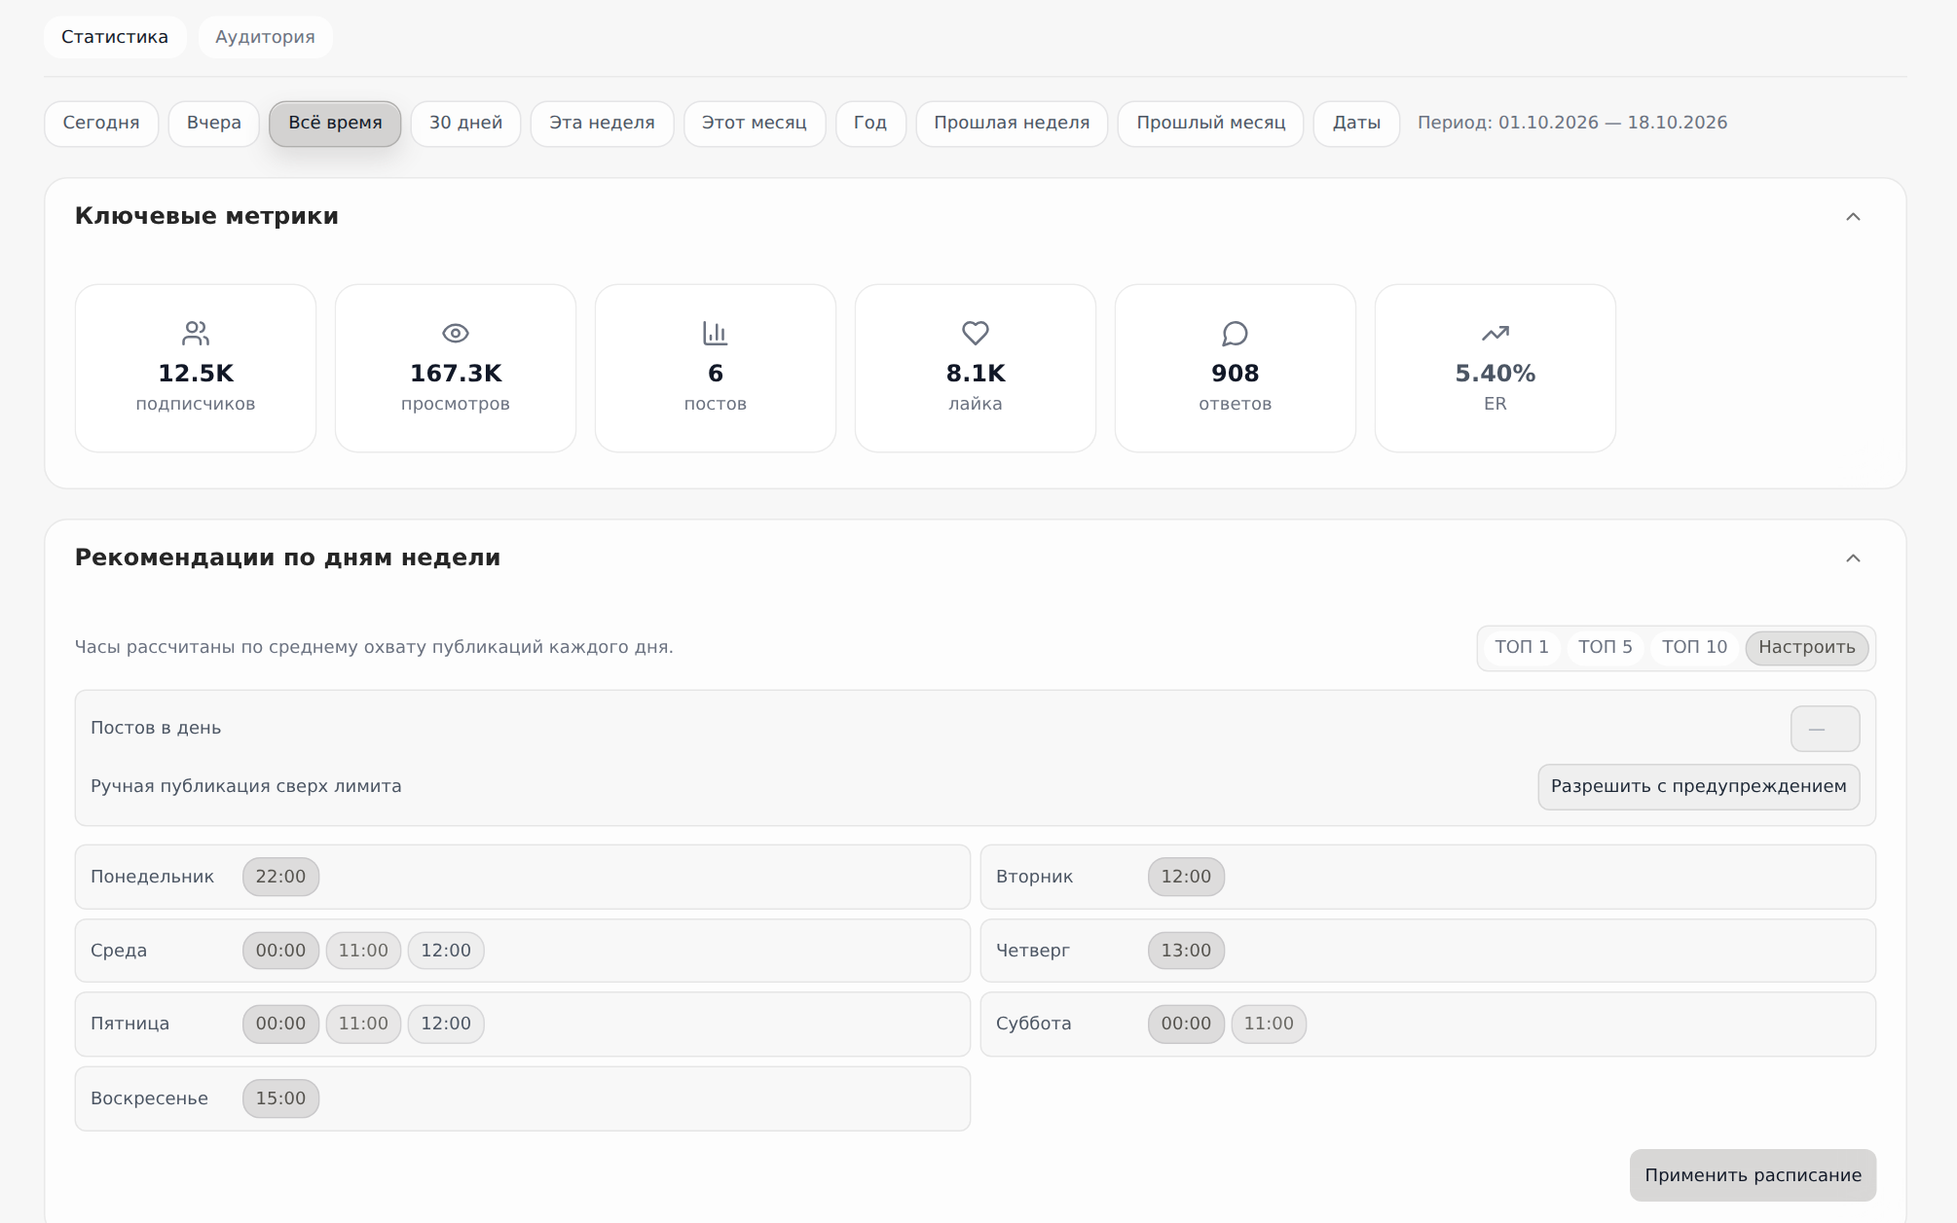Open the Разрешить с предупреждением dropdown
Viewport: 1957px width, 1223px height.
pyautogui.click(x=1699, y=787)
